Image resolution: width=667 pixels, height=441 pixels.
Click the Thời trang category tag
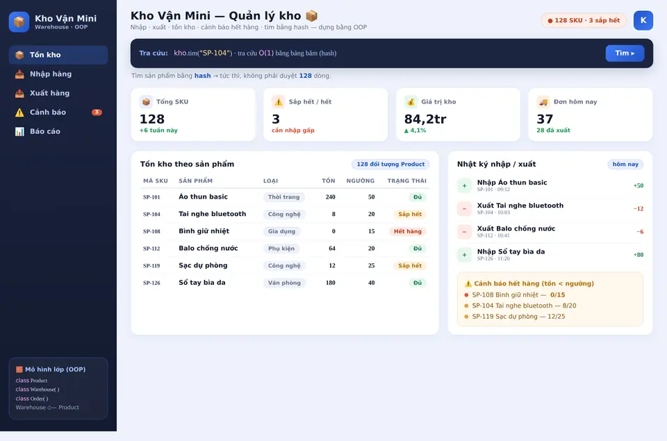tap(283, 197)
